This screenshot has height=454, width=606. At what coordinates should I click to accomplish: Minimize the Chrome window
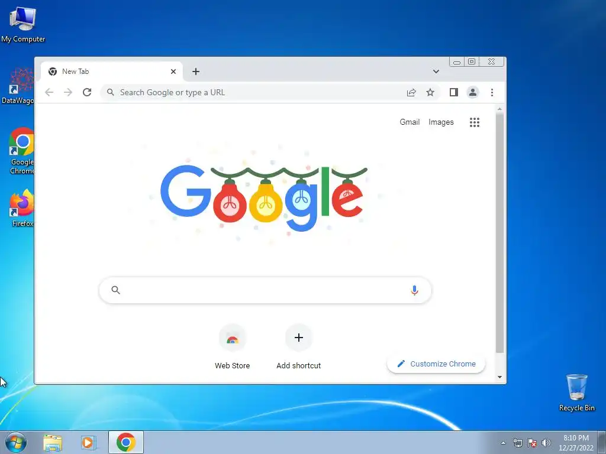click(457, 61)
